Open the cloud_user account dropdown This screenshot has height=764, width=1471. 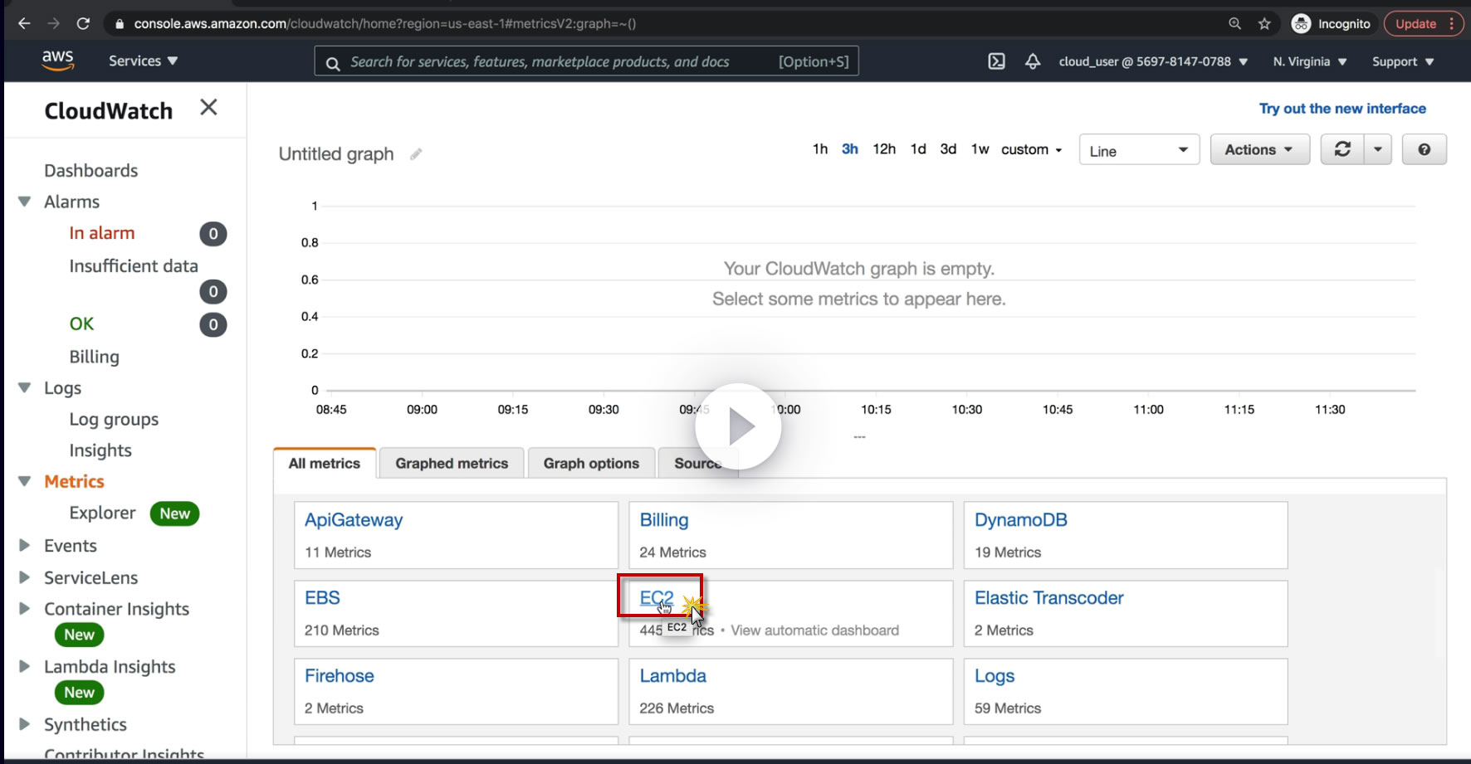pyautogui.click(x=1153, y=61)
